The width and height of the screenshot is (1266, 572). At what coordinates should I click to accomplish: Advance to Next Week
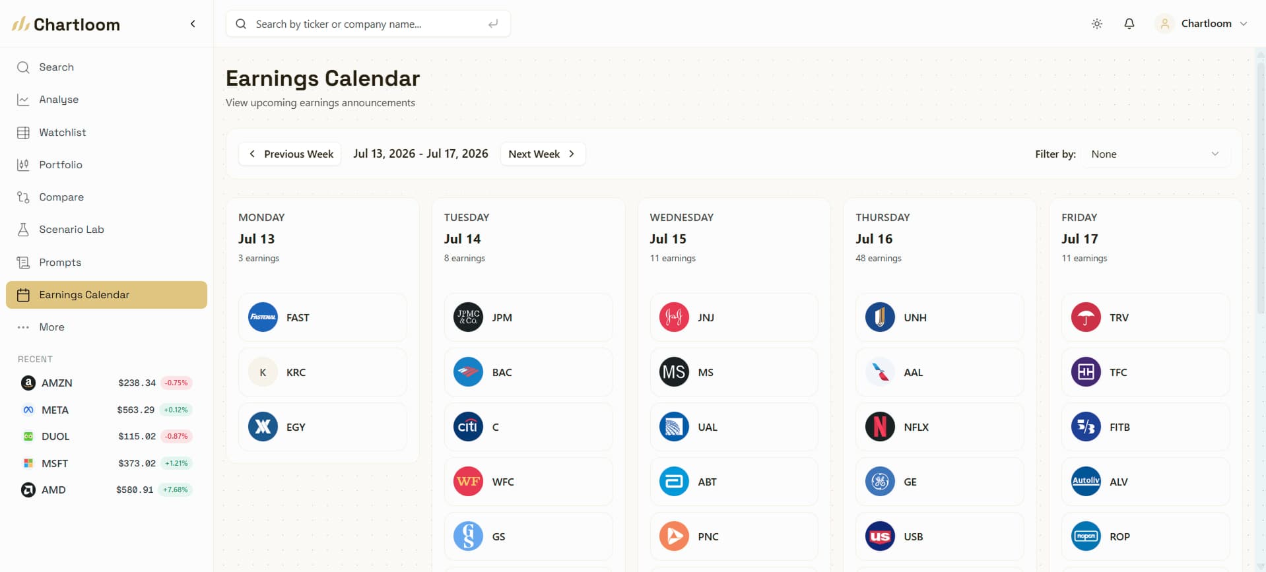click(543, 154)
